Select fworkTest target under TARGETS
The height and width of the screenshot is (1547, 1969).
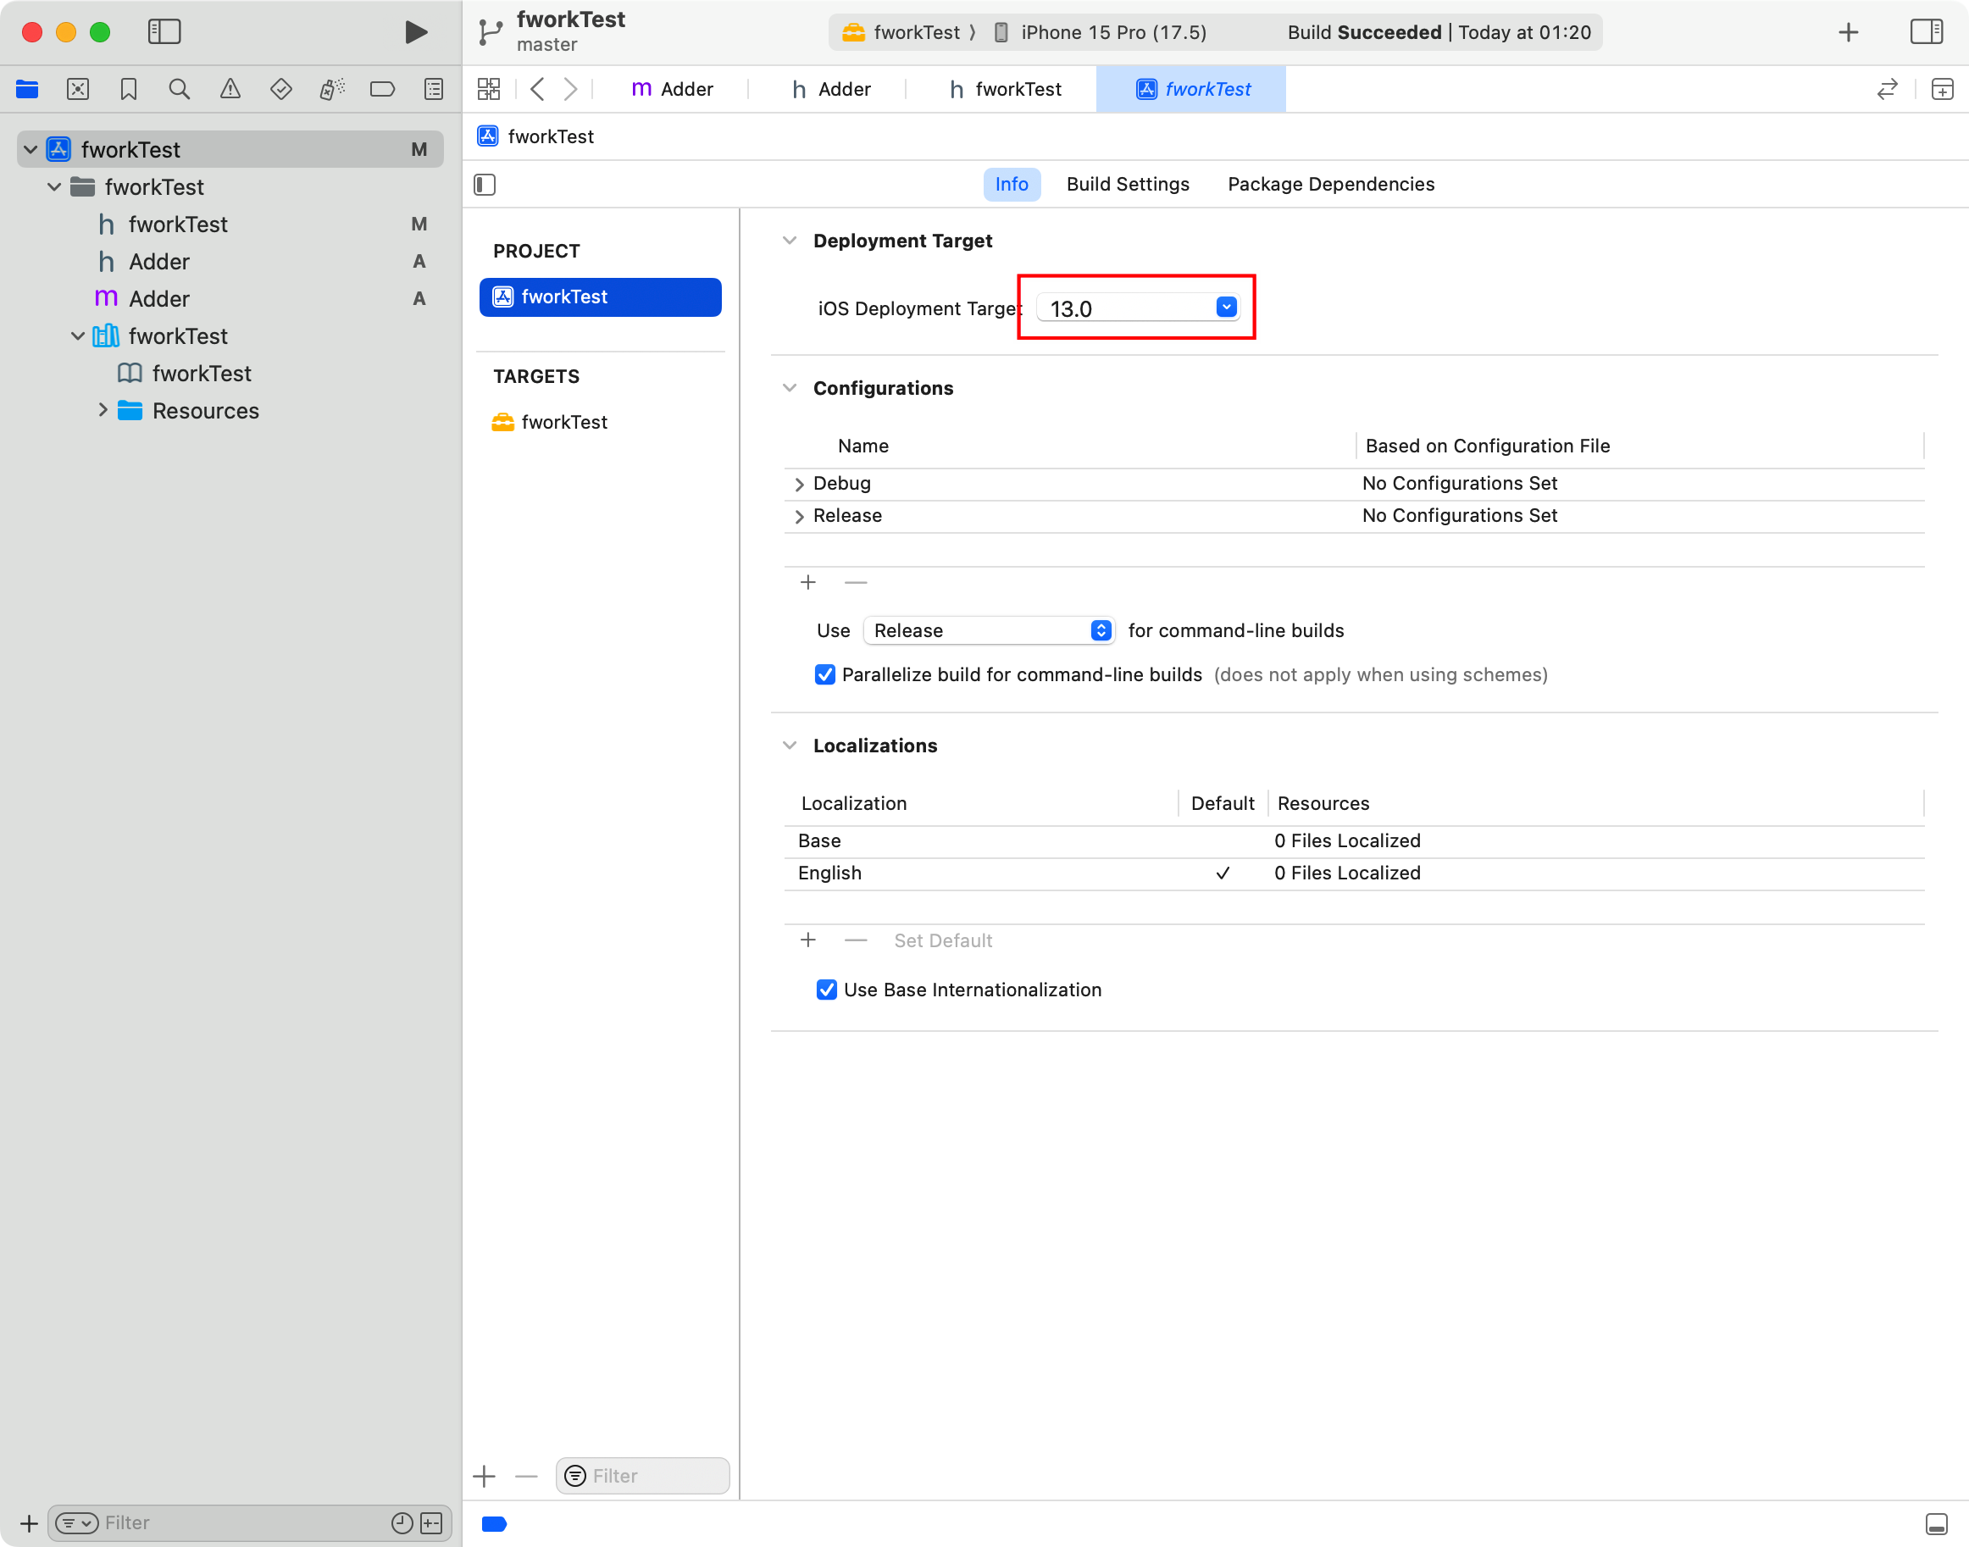pyautogui.click(x=601, y=422)
